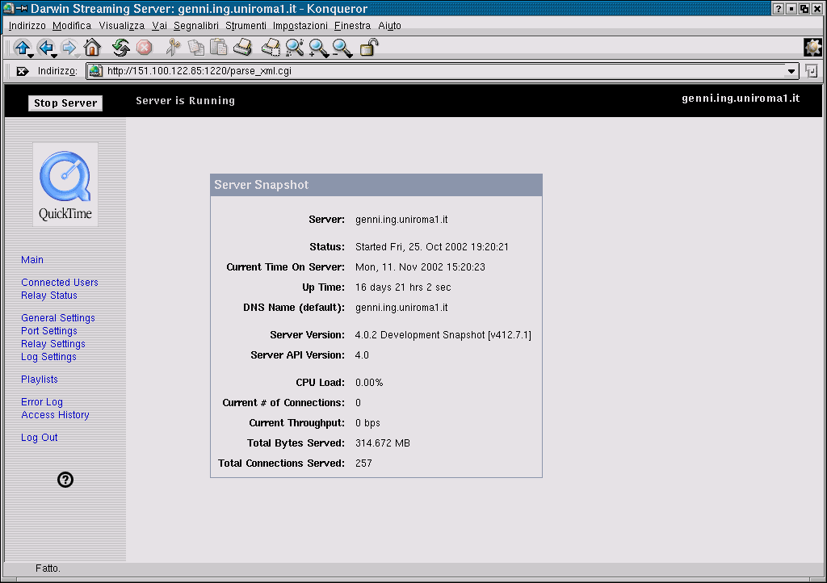Clear the address bar with the erase icon
This screenshot has height=583, width=827.
coord(23,71)
